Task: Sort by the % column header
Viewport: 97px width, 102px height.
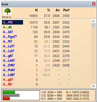Action: pyautogui.click(x=49, y=10)
